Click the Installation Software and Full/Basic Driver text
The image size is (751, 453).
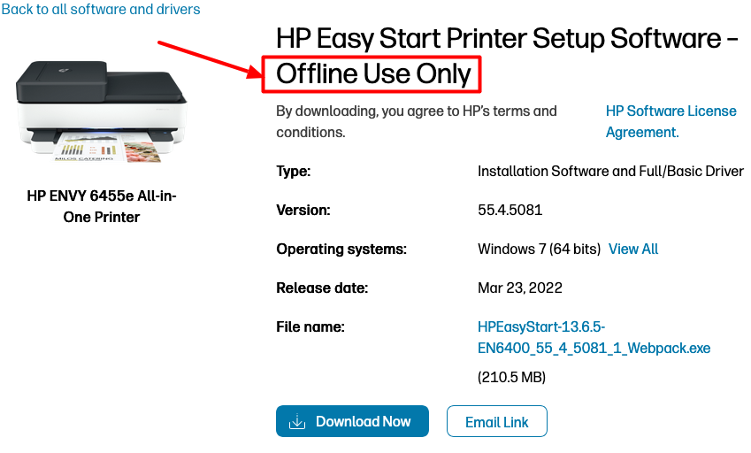610,172
